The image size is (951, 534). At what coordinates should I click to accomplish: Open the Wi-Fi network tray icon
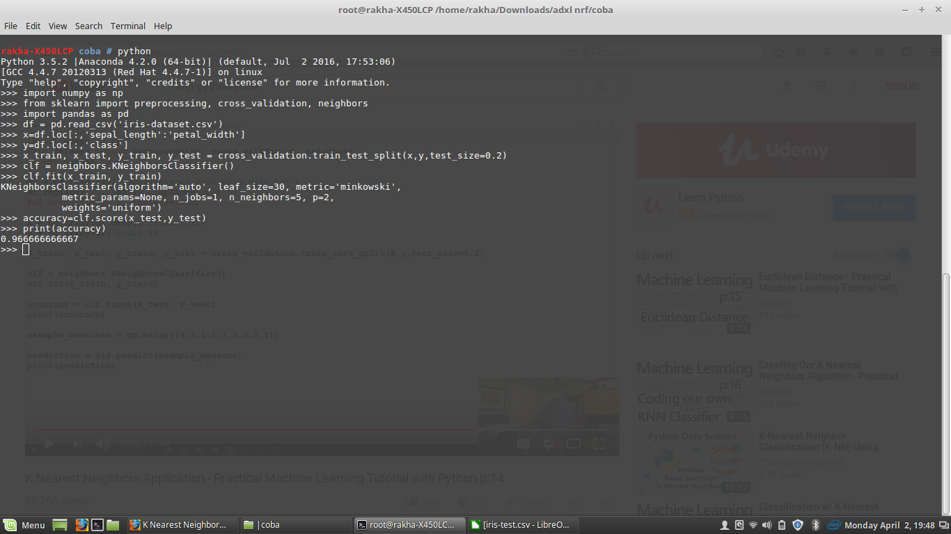[753, 525]
